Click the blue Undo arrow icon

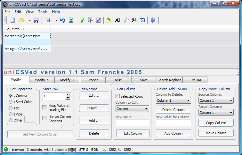click(x=62, y=20)
